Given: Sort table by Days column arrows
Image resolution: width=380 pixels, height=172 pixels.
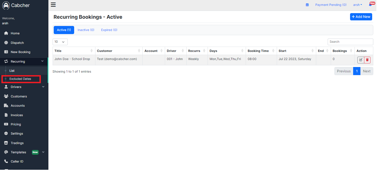Looking at the screenshot, I should tap(242, 51).
